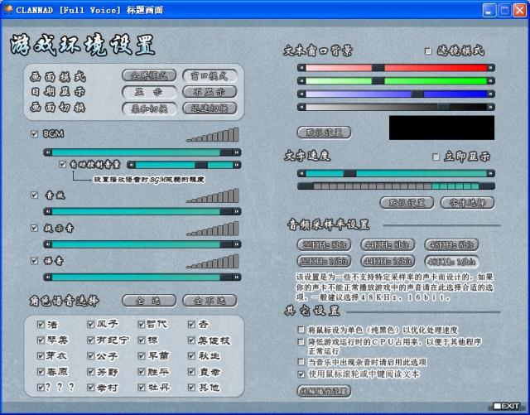Uncheck the 语音 checkbox
The image size is (530, 415).
[34, 261]
